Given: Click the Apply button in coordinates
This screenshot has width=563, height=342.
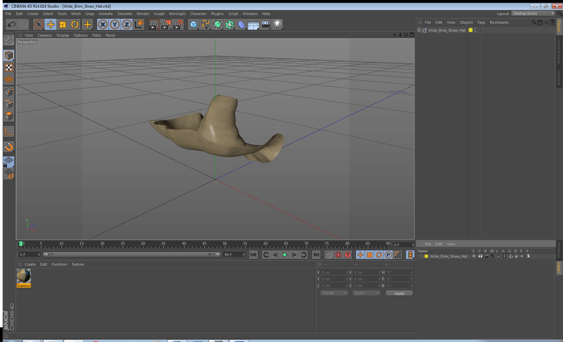Looking at the screenshot, I should tap(399, 293).
